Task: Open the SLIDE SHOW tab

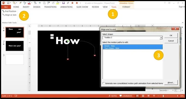Action: [x=82, y=7]
